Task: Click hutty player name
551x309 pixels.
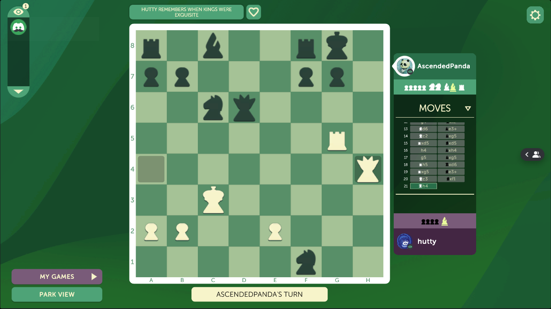Action: (427, 241)
